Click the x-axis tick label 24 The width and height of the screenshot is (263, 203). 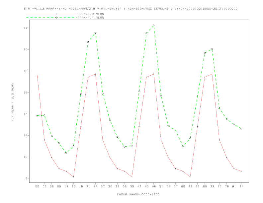(x=95, y=186)
